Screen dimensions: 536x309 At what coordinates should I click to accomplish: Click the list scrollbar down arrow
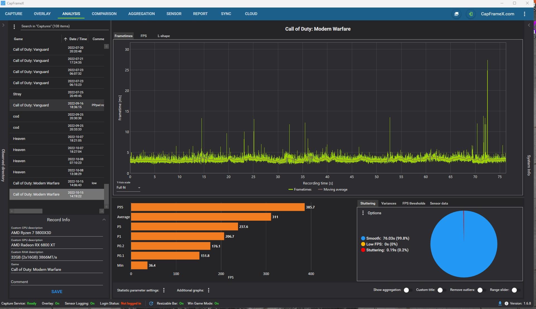pos(106,206)
